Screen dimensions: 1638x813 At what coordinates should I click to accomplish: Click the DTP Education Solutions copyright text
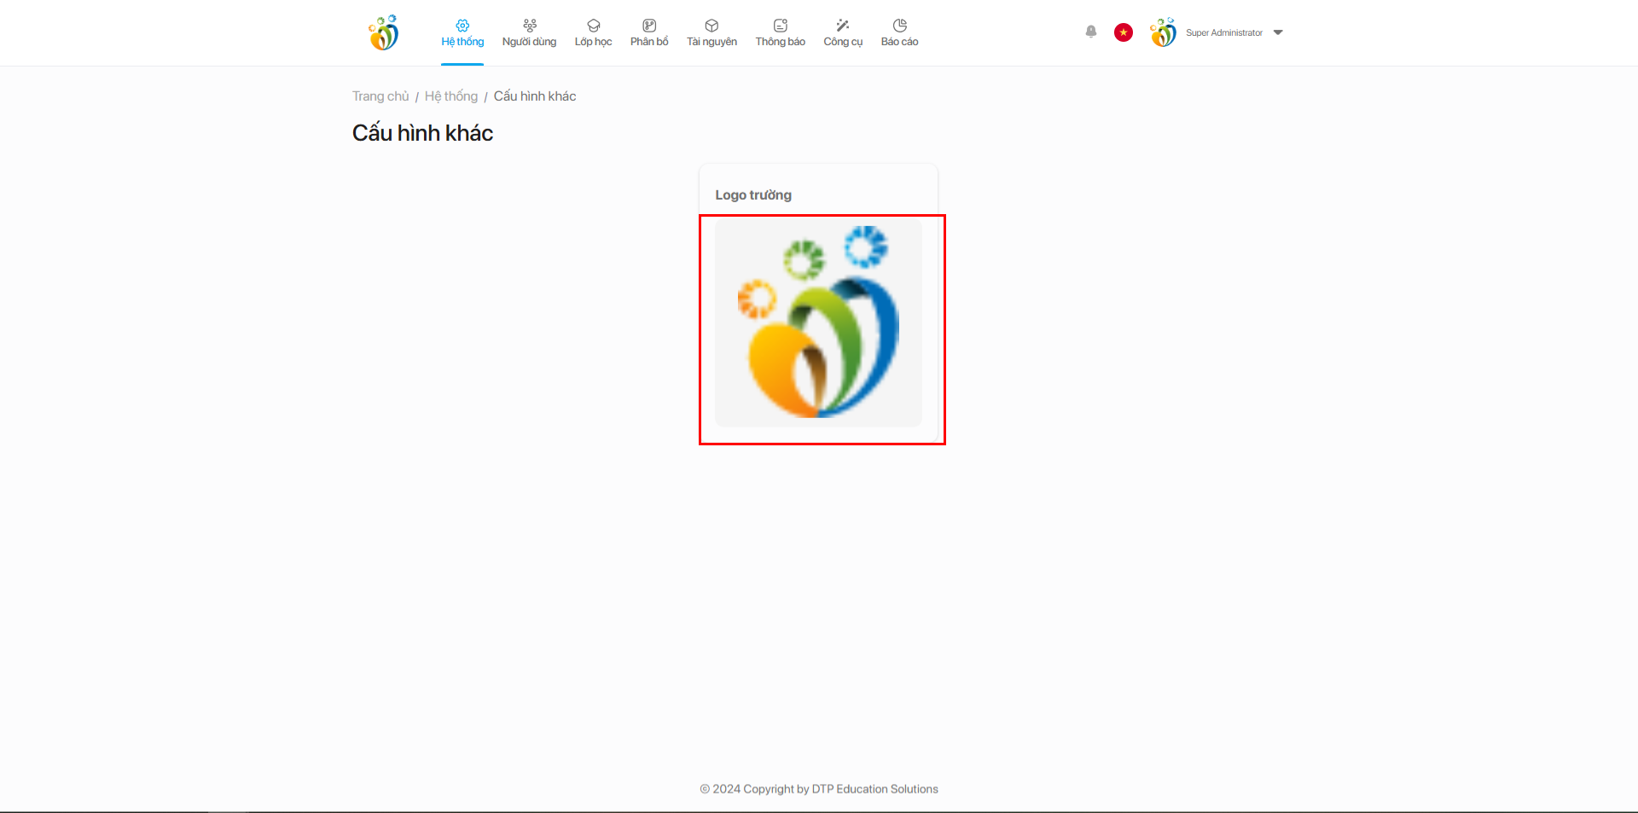point(819,789)
